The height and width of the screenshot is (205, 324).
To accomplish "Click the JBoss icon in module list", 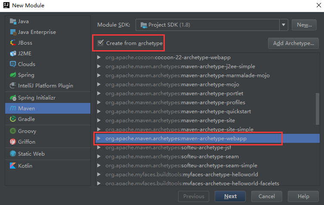I will point(13,42).
